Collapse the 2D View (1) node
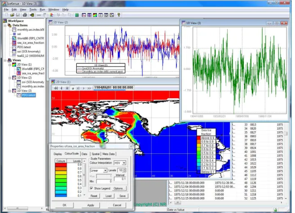The height and width of the screenshot is (213, 295). coord(9,65)
